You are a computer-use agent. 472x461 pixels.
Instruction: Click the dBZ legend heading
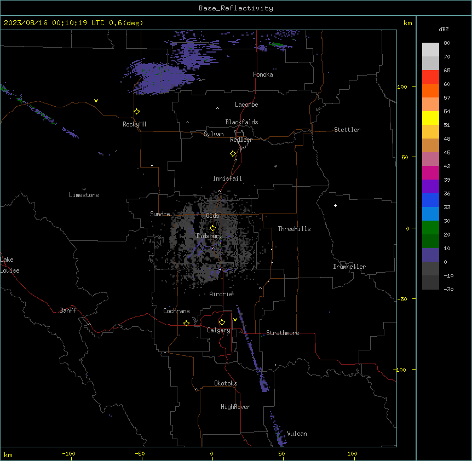pos(444,29)
